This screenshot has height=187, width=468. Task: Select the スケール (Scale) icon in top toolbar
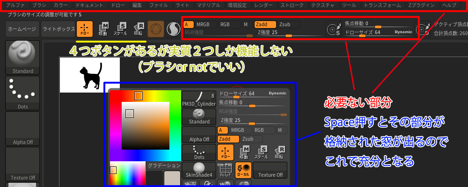pos(120,29)
